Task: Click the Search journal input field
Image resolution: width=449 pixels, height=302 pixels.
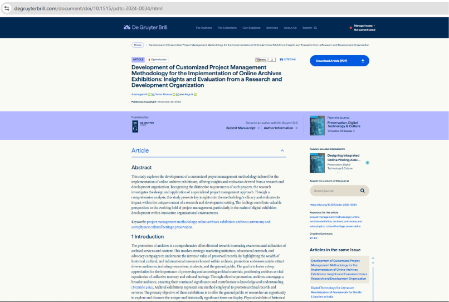Action: tap(333, 191)
